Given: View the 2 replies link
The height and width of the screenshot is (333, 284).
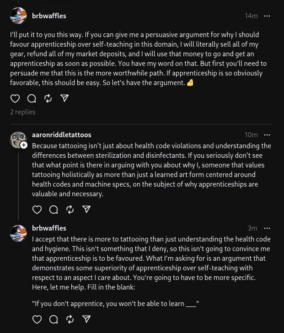Looking at the screenshot, I should (x=23, y=112).
